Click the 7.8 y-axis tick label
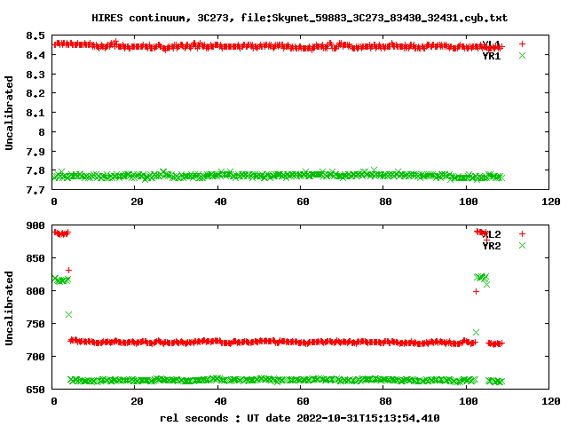Viewport: 568px width, 426px height. [x=35, y=170]
